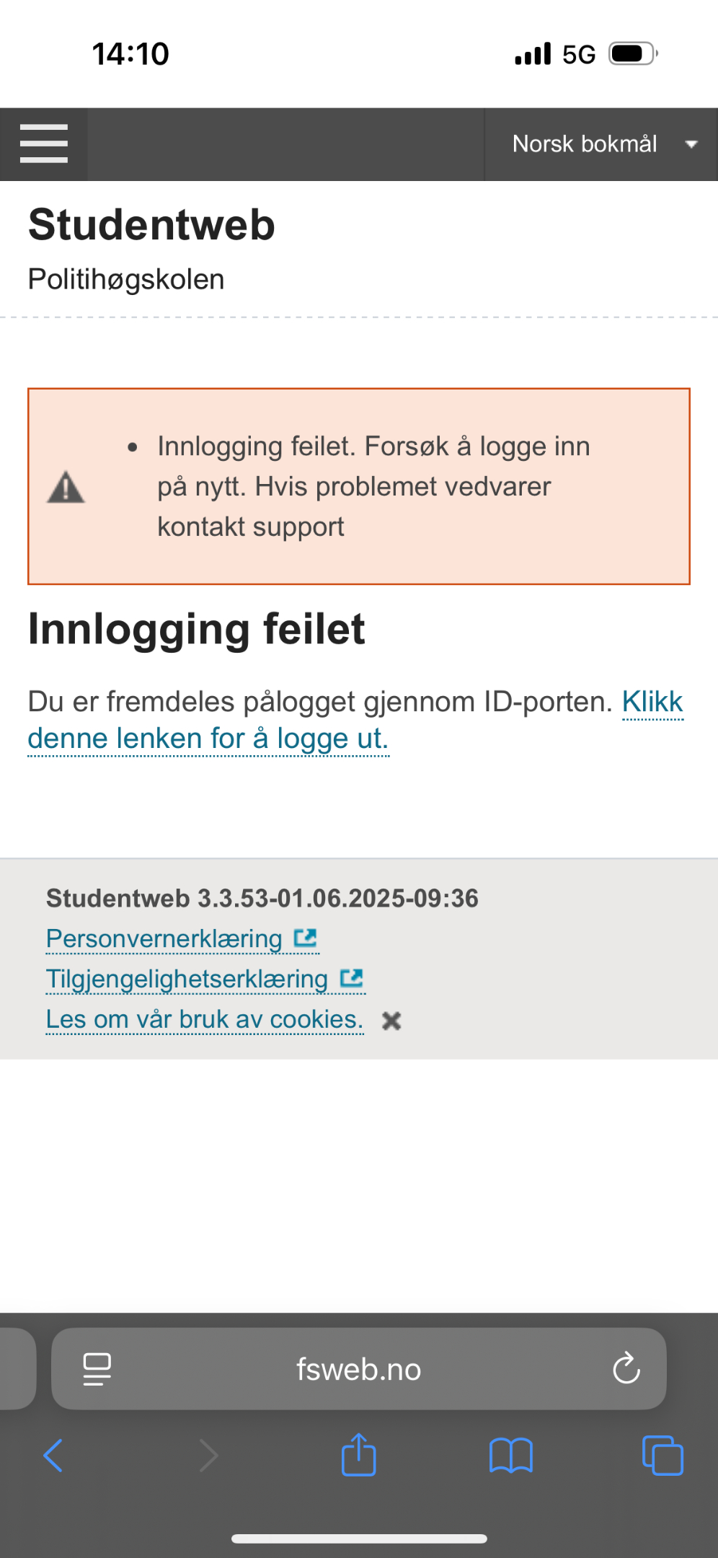Reload the page using Safari refresh icon
This screenshot has width=718, height=1558.
[x=626, y=1368]
